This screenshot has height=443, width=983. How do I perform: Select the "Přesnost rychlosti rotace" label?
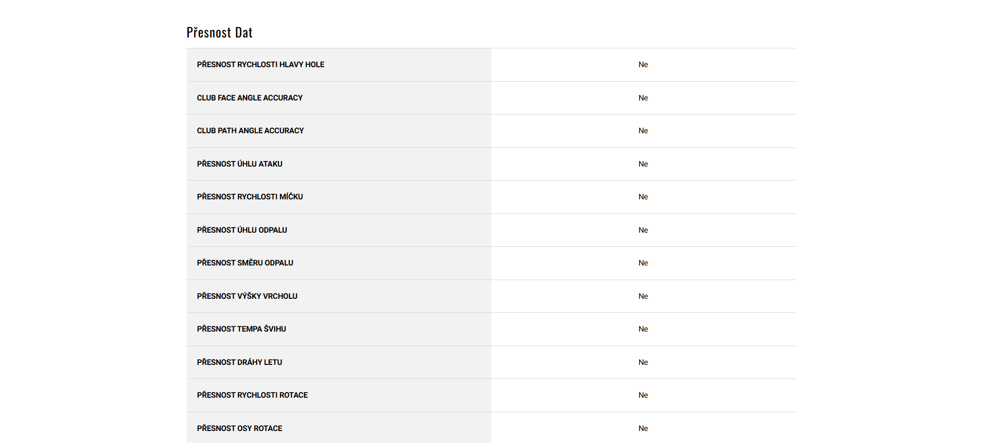[252, 395]
